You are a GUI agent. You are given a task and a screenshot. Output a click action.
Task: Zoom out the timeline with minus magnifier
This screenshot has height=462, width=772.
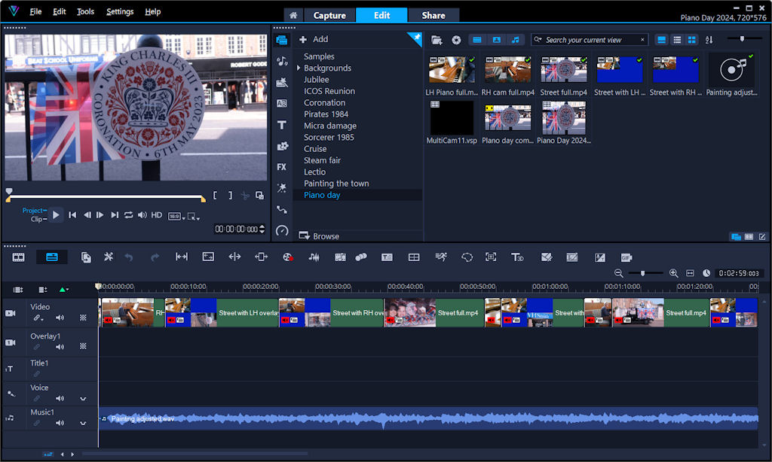(619, 273)
